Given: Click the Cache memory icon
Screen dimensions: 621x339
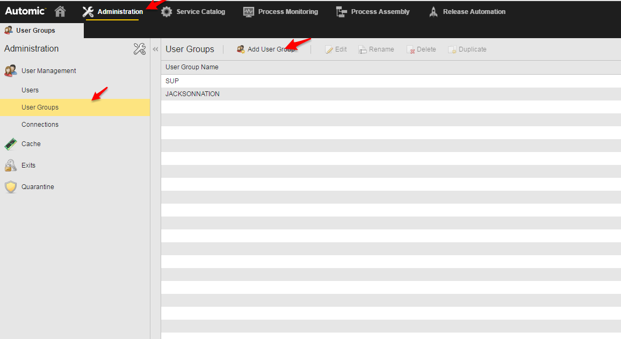Looking at the screenshot, I should (11, 143).
